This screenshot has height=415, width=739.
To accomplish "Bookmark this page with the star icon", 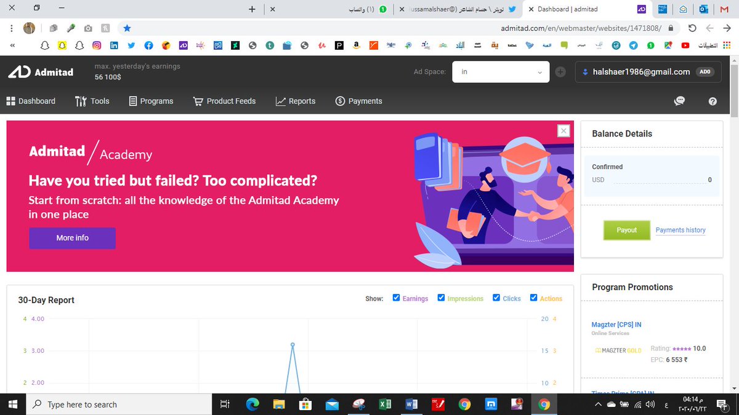I will pyautogui.click(x=126, y=28).
